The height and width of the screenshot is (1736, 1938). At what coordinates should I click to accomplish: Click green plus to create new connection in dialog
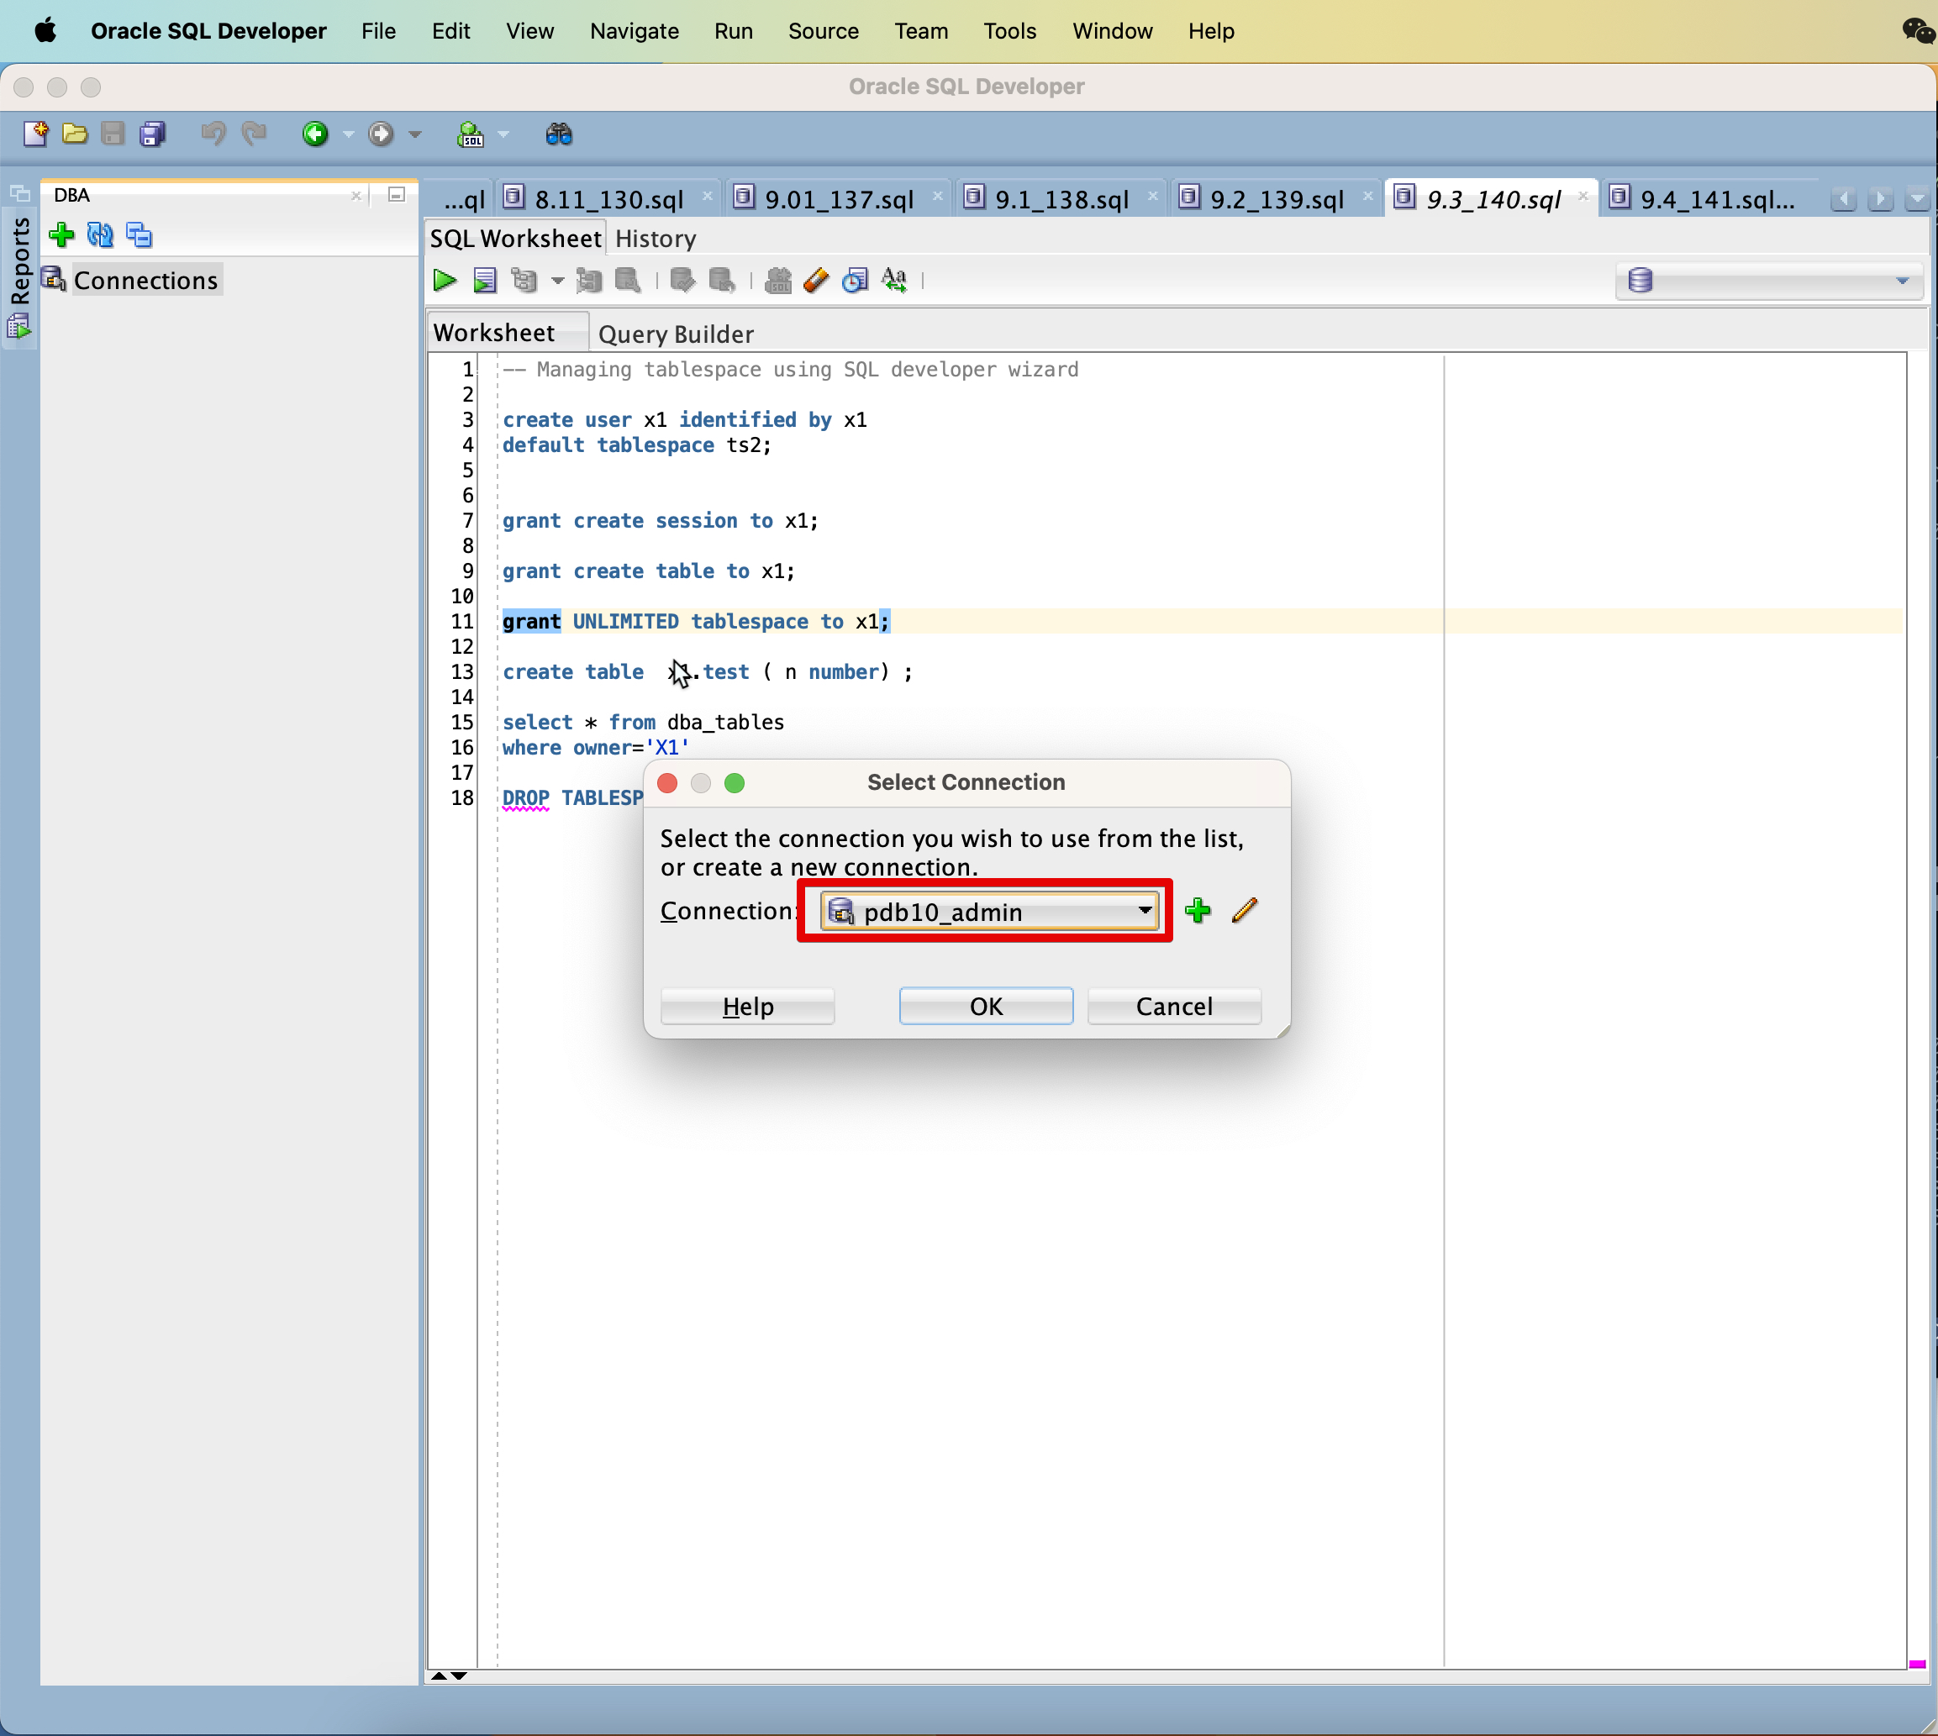1198,911
